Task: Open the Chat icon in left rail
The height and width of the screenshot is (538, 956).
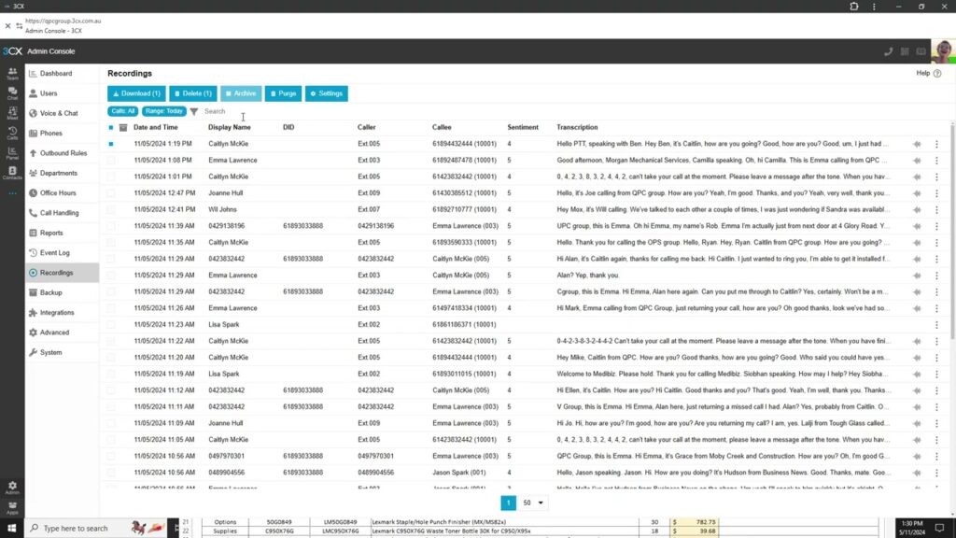Action: click(x=12, y=92)
